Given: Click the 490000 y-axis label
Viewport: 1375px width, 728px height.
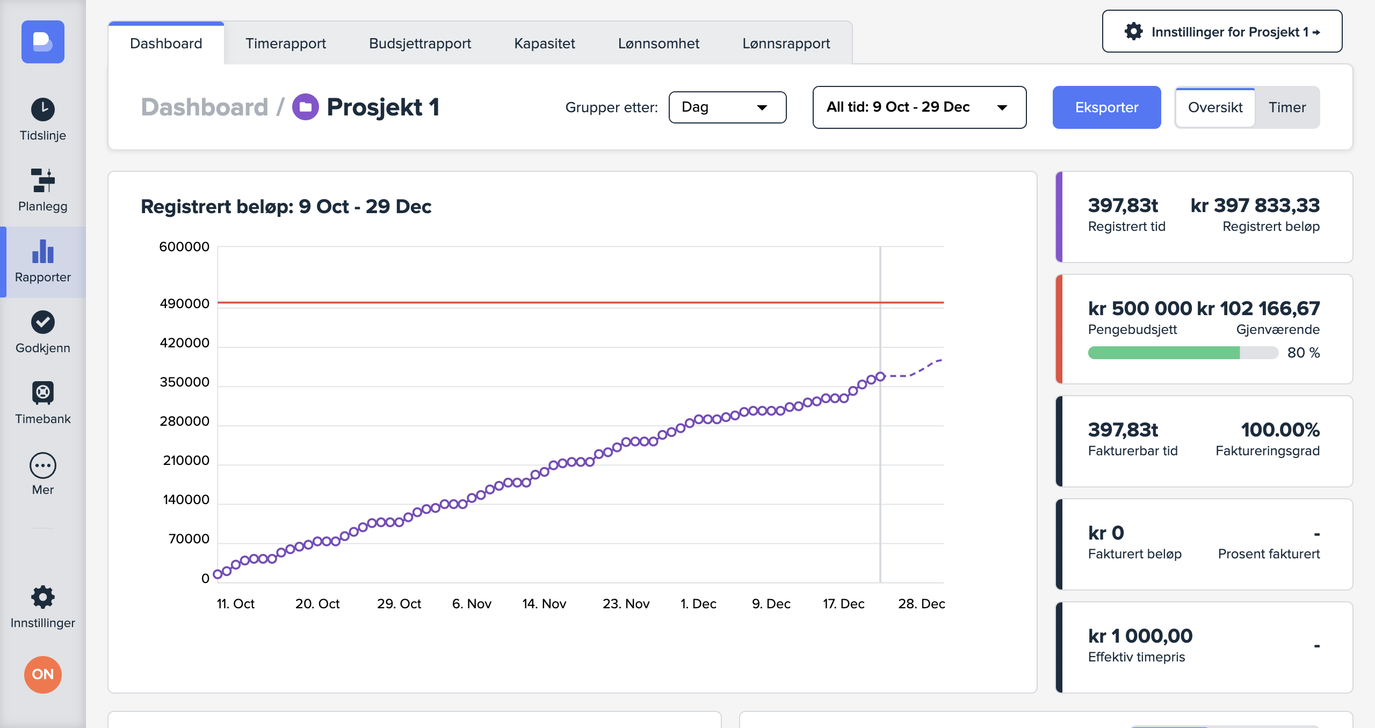Looking at the screenshot, I should [184, 303].
